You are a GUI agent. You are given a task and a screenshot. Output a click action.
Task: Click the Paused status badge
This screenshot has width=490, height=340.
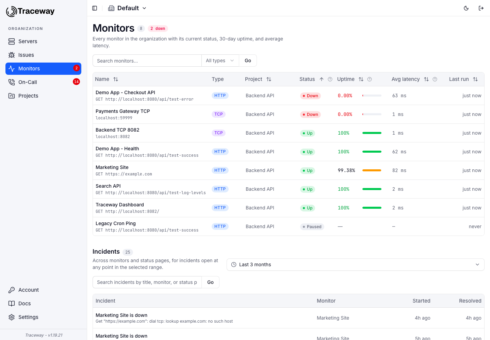click(x=312, y=227)
